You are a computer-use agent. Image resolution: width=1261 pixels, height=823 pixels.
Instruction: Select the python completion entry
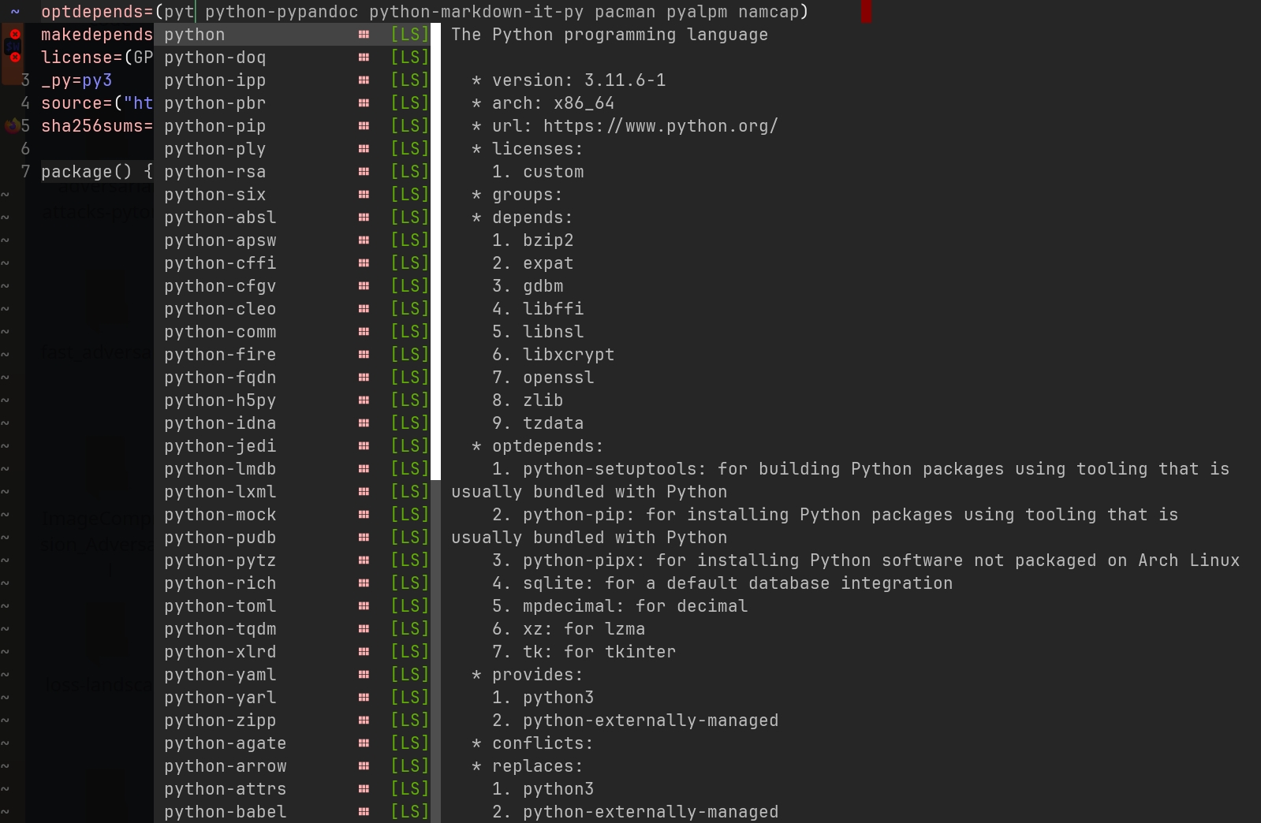(x=195, y=35)
